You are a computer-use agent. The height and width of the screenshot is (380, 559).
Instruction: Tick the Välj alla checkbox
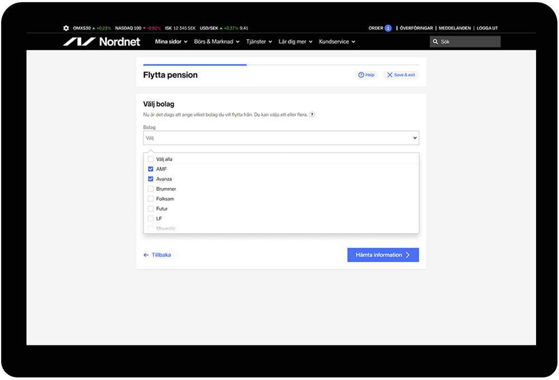151,159
